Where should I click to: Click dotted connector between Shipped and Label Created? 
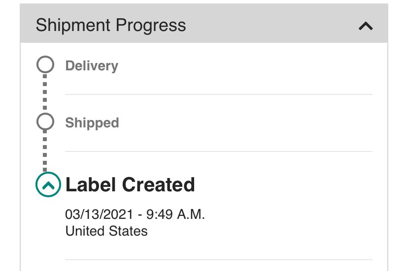click(45, 150)
